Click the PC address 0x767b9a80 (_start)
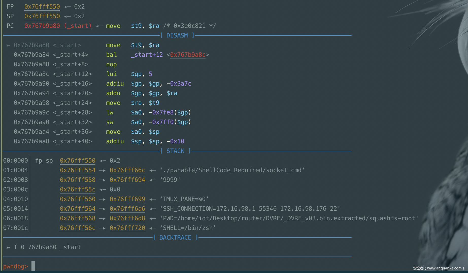This screenshot has height=273, width=468. click(58, 26)
